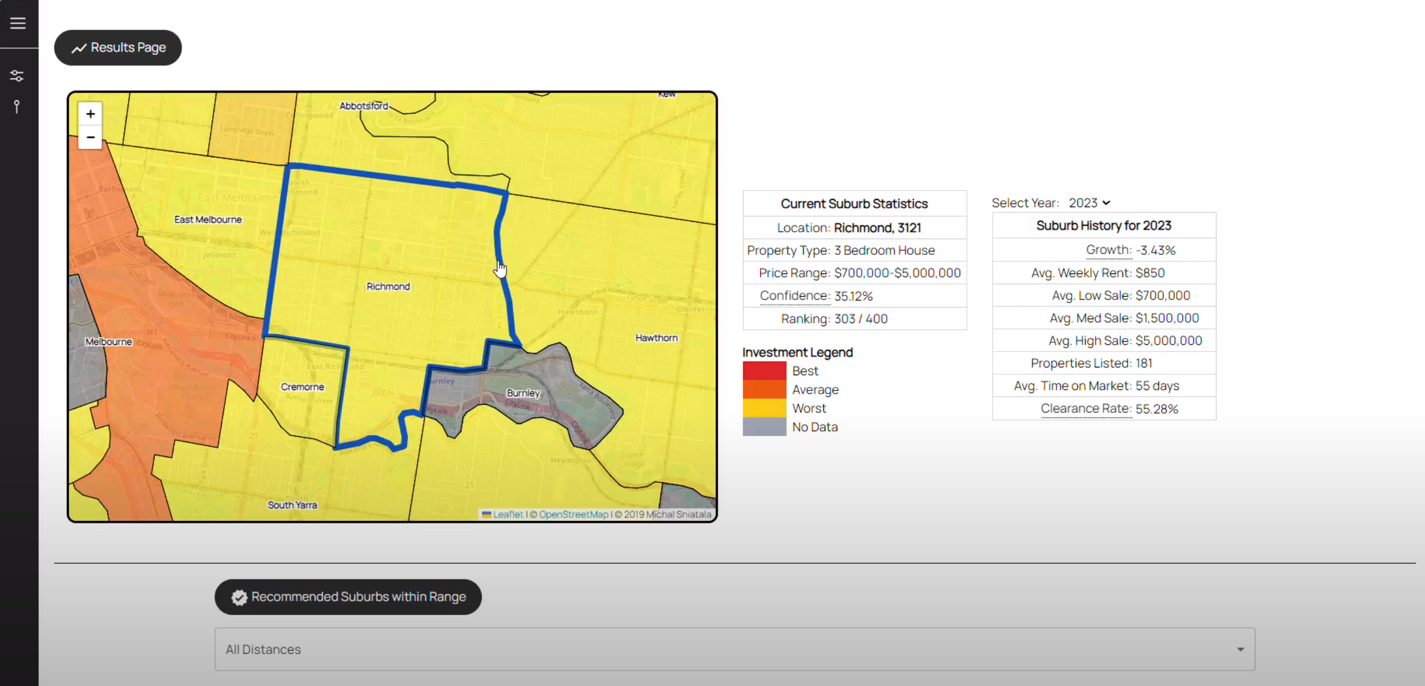Open the OpenStreetMap attribution link
This screenshot has width=1425, height=686.
[573, 514]
